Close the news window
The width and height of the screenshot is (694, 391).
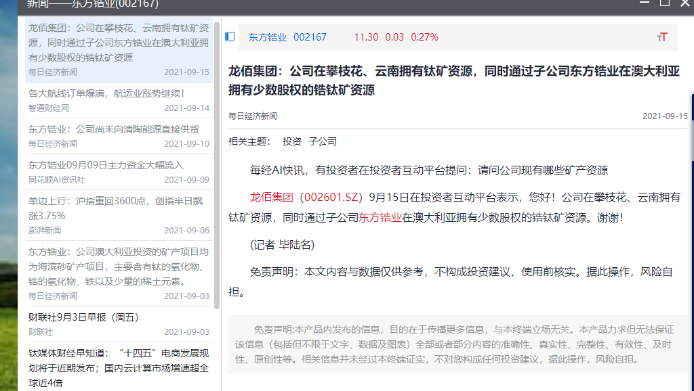point(685,3)
